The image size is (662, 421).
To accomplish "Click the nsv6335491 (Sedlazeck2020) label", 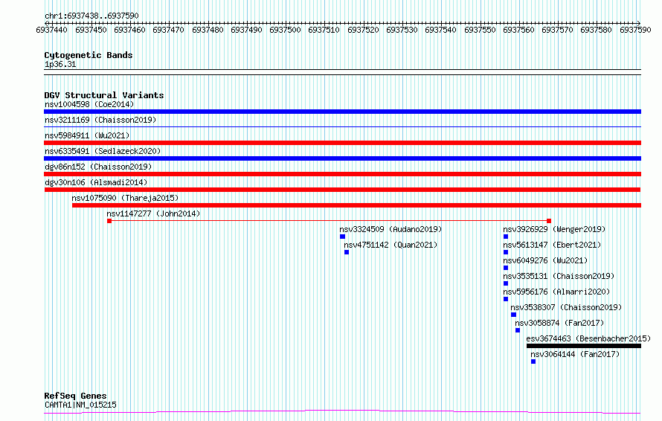I will pyautogui.click(x=103, y=151).
